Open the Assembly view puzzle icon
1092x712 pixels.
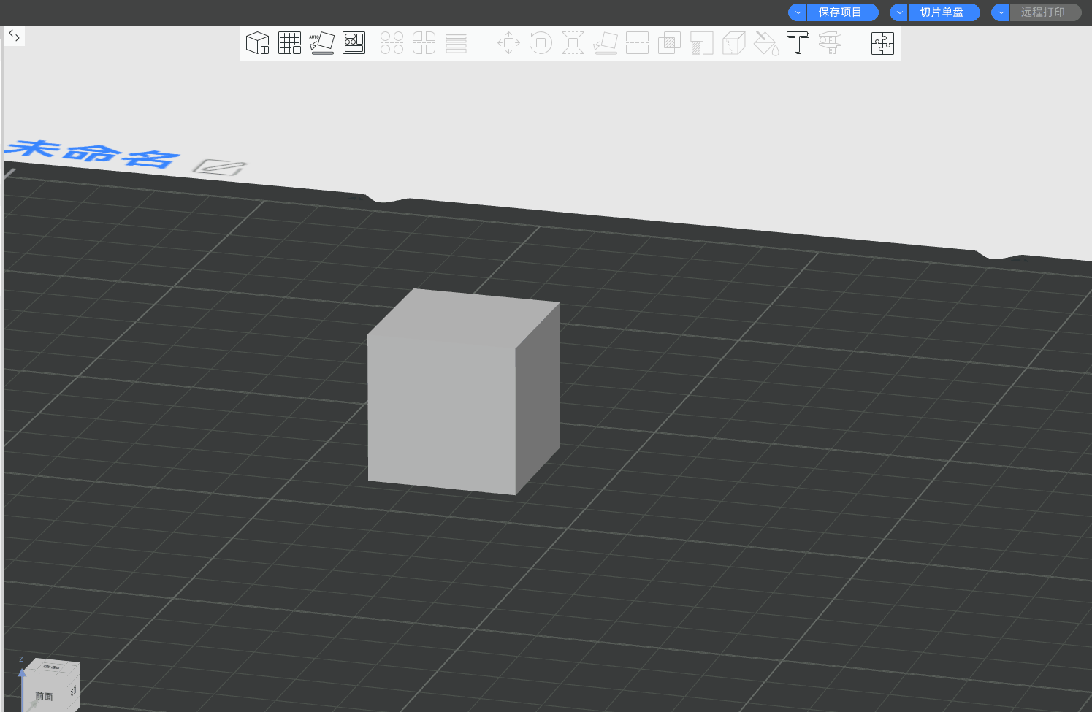882,43
